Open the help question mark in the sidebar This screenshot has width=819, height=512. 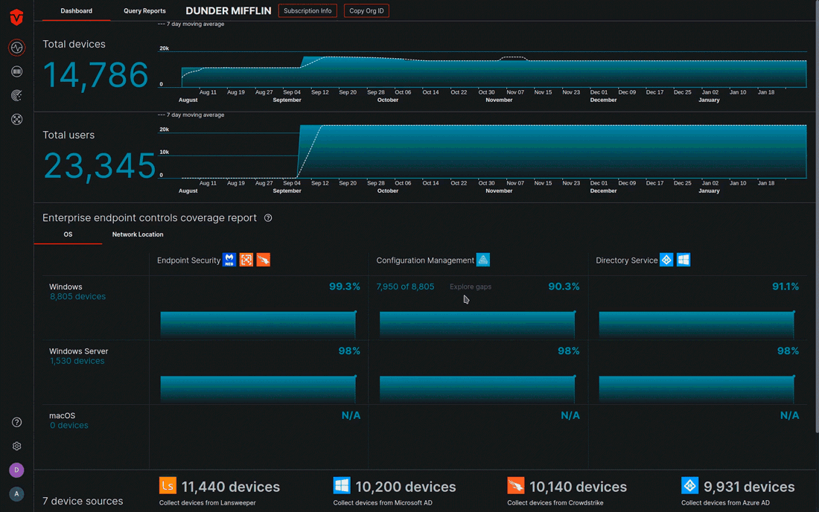pos(16,422)
